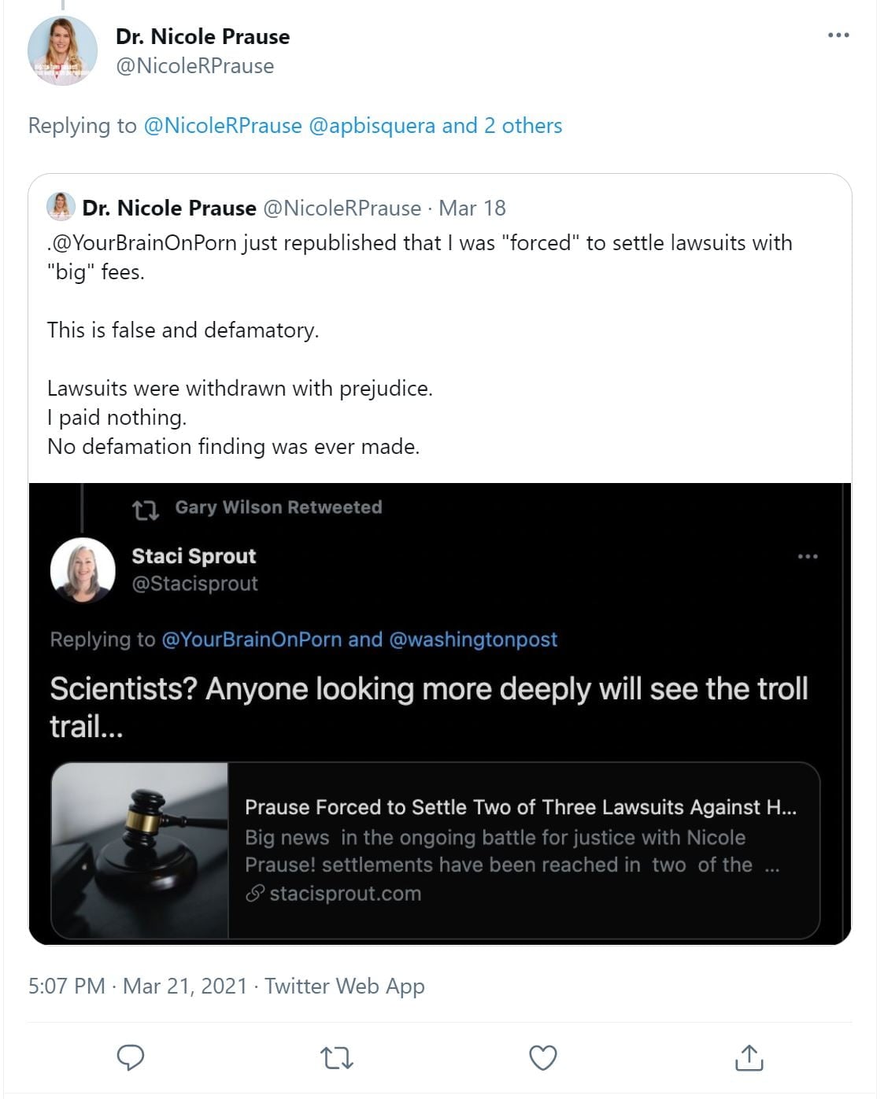
Task: Click the 5:07 PM Mar 21, 2021 timestamp
Action: point(138,986)
